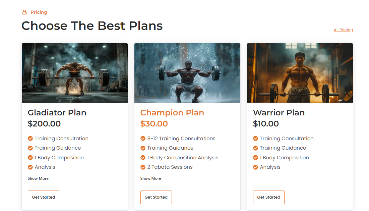Click checkmark beside Warrior Plan Training Consultation

pyautogui.click(x=255, y=139)
